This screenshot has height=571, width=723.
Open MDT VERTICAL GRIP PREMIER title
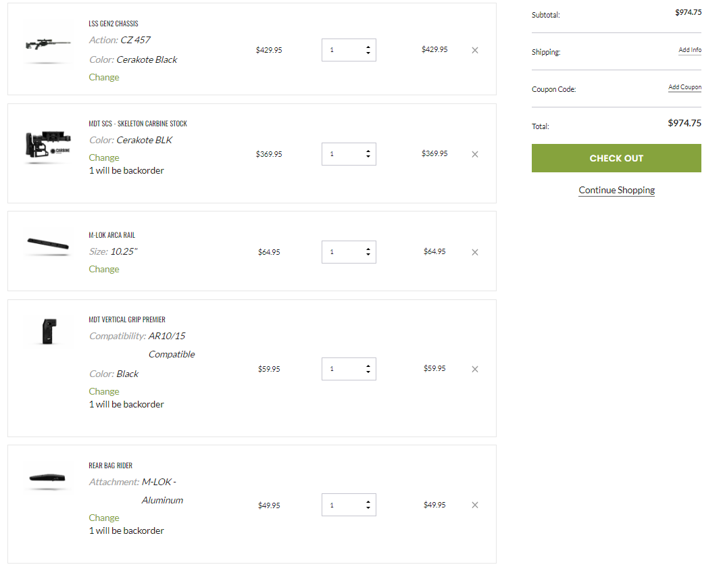click(127, 320)
